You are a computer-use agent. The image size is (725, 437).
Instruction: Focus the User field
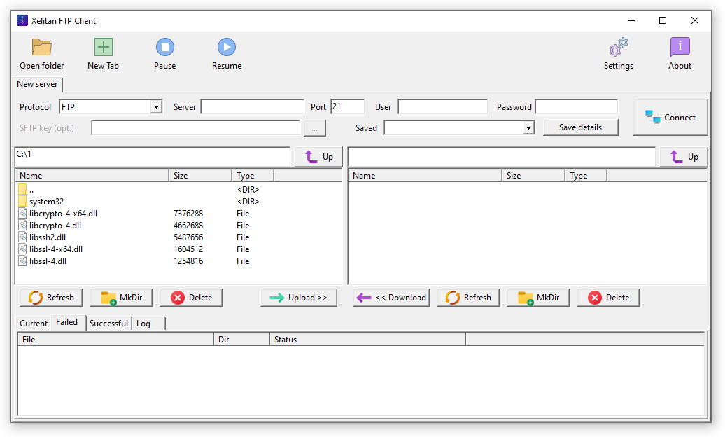tap(442, 107)
